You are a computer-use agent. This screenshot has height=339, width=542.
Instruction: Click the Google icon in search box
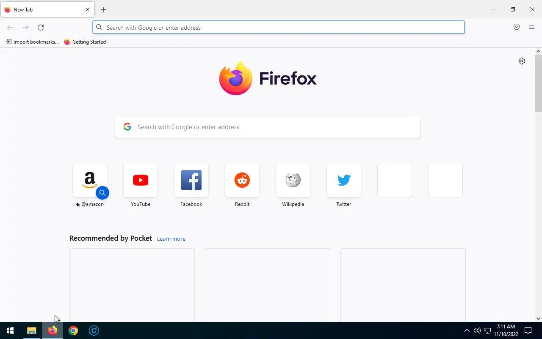[x=127, y=127]
